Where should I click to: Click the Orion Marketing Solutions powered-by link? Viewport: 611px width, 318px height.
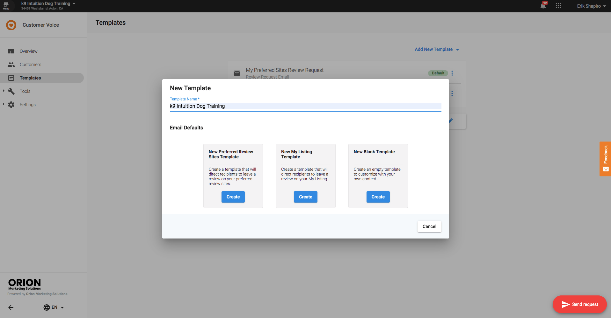[x=47, y=294]
